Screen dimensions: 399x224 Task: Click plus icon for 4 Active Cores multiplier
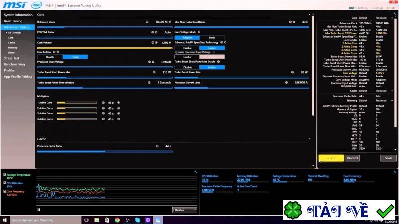coord(118,119)
